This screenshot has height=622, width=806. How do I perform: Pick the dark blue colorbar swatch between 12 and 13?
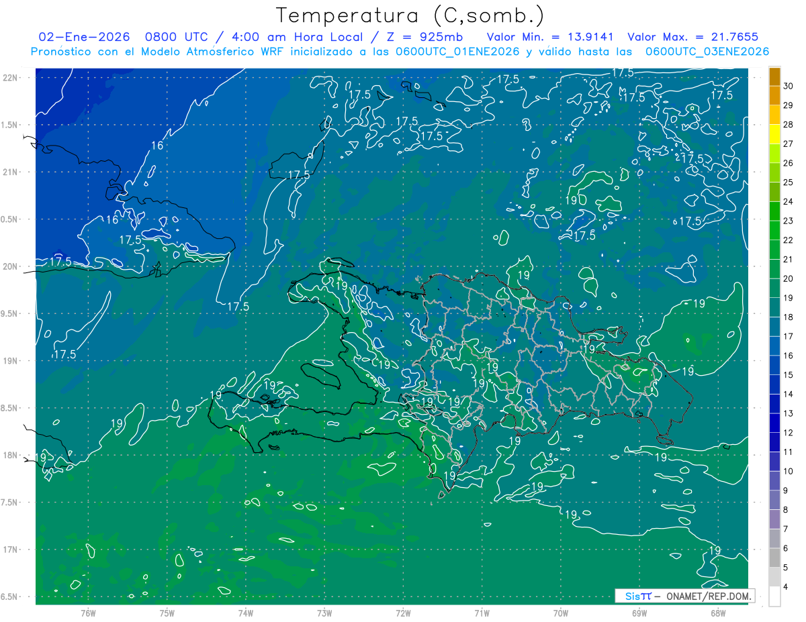[x=774, y=423]
